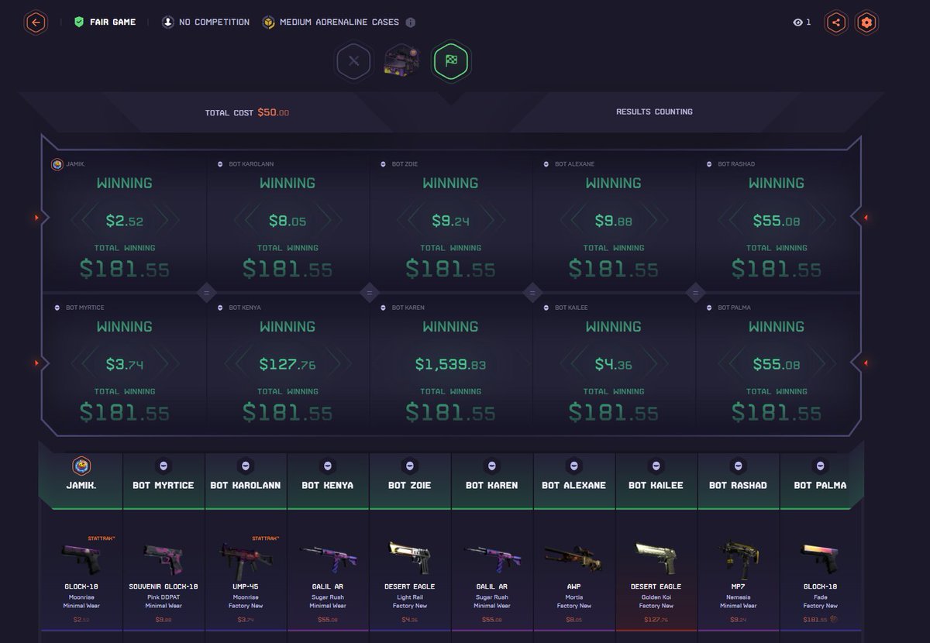Image resolution: width=930 pixels, height=643 pixels.
Task: Click the share icon in the top bar
Action: click(x=835, y=22)
